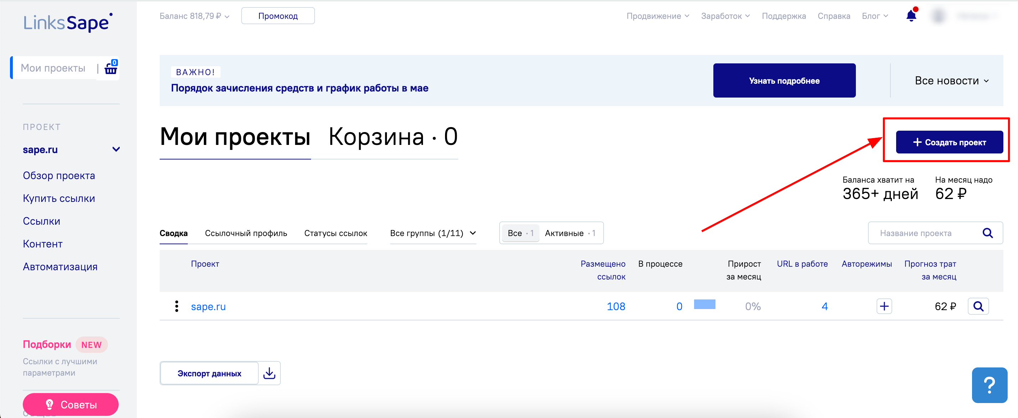Open Контент in sidebar
The height and width of the screenshot is (418, 1018).
pyautogui.click(x=43, y=244)
